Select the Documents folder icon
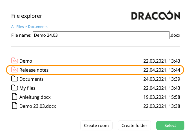192x138 pixels. pos(15,78)
